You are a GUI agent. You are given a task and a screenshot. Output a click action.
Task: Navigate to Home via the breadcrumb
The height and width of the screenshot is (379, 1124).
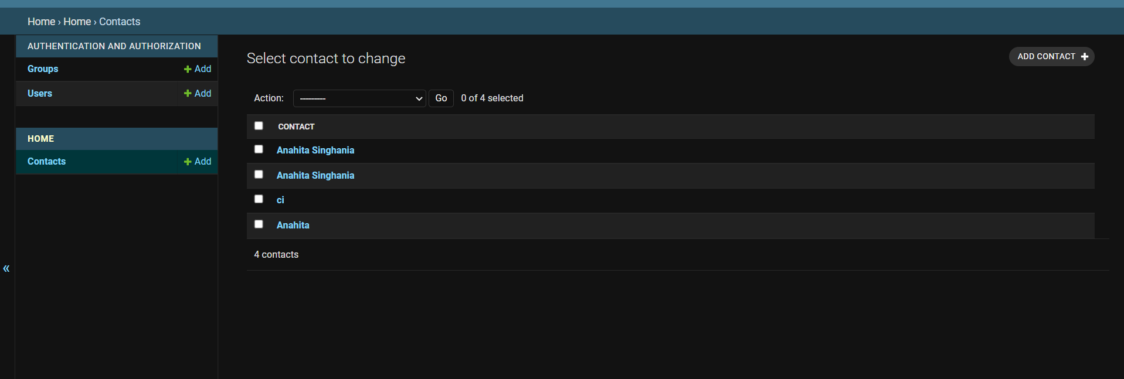tap(41, 21)
